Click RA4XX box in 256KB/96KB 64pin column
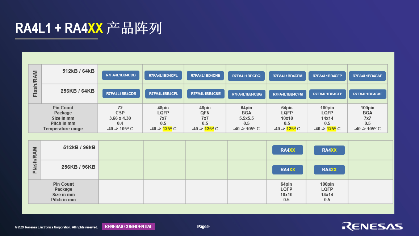 [288, 170]
